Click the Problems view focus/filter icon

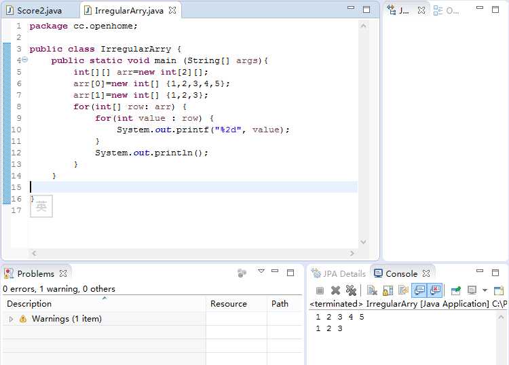(x=242, y=273)
